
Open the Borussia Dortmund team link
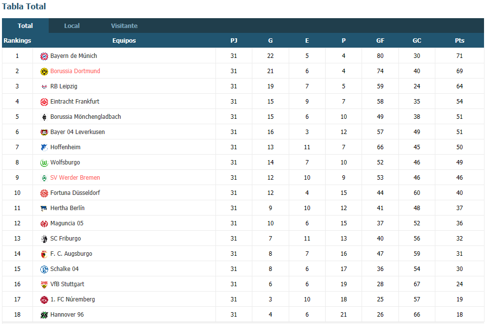point(75,71)
